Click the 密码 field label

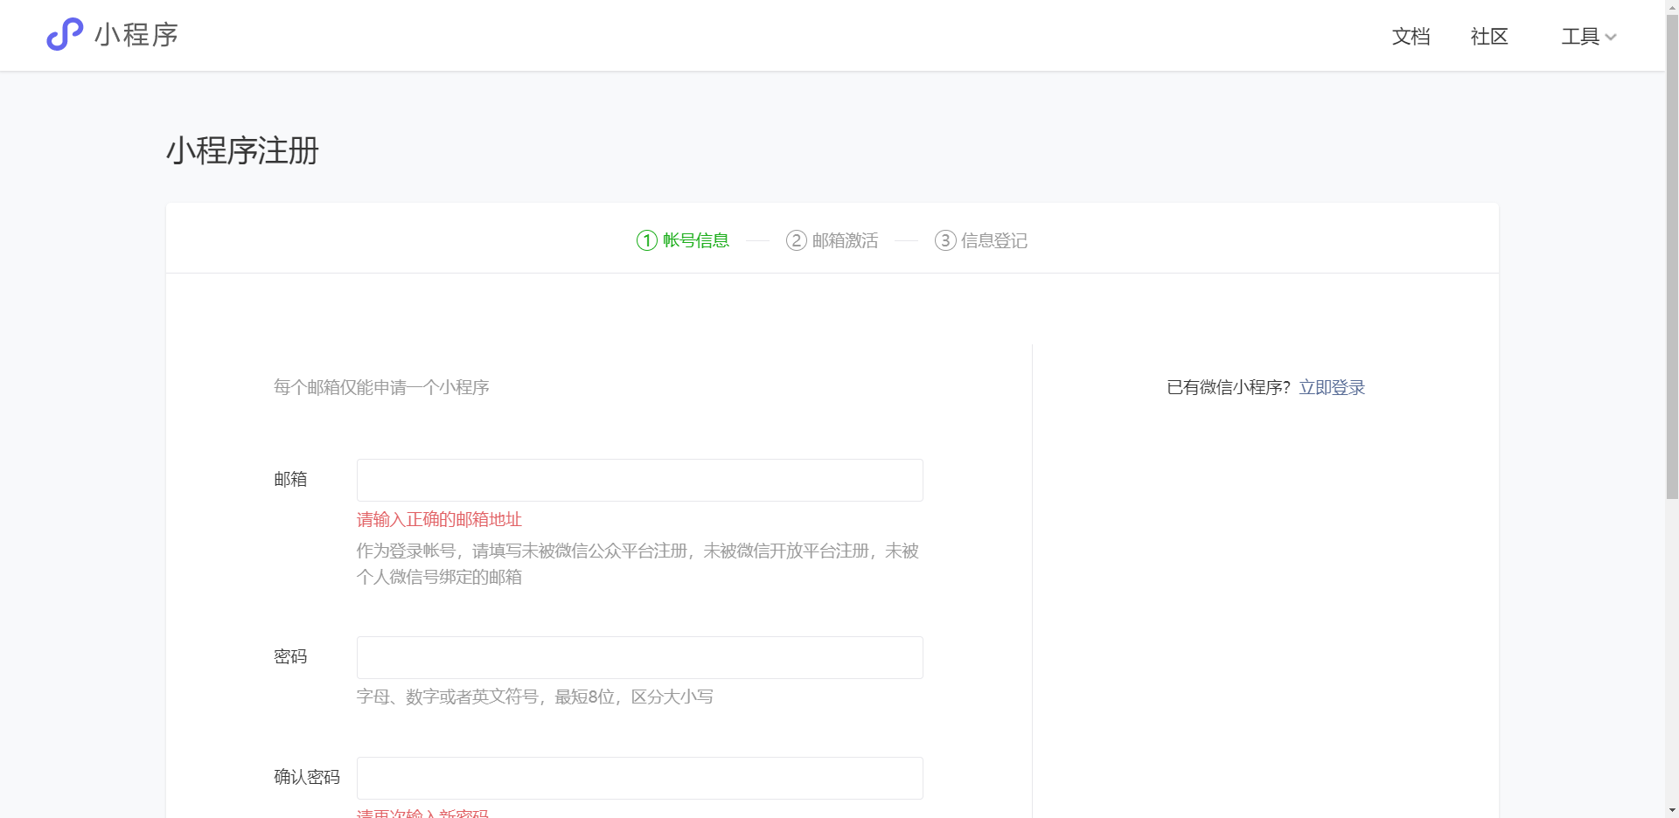290,656
